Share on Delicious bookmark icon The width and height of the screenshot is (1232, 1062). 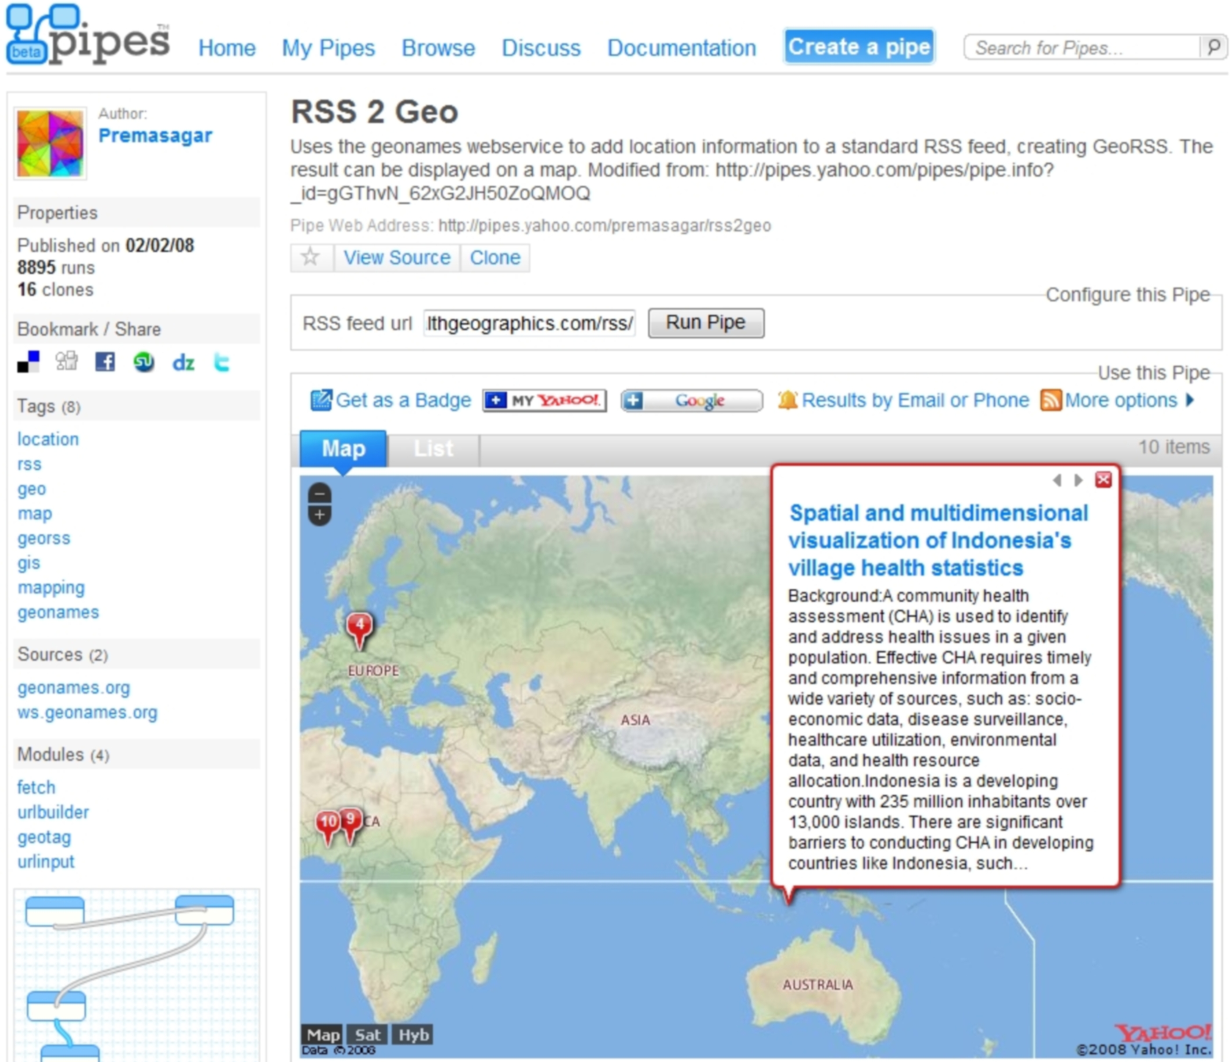(28, 361)
